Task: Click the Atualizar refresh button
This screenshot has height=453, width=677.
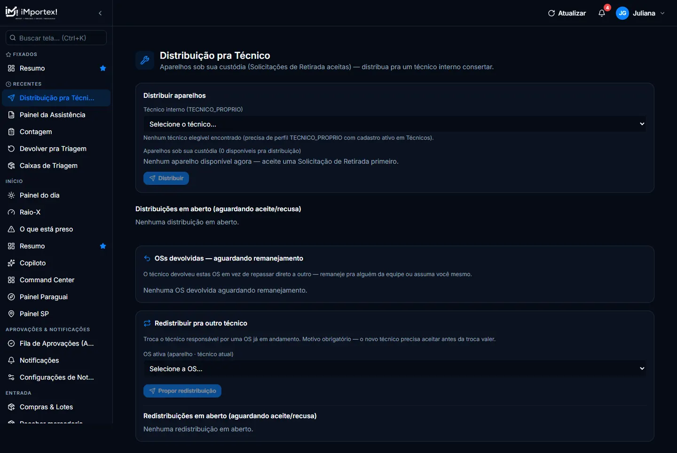Action: click(567, 13)
